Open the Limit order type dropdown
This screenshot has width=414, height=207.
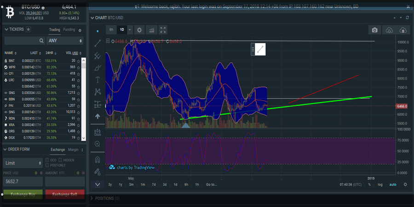23,163
